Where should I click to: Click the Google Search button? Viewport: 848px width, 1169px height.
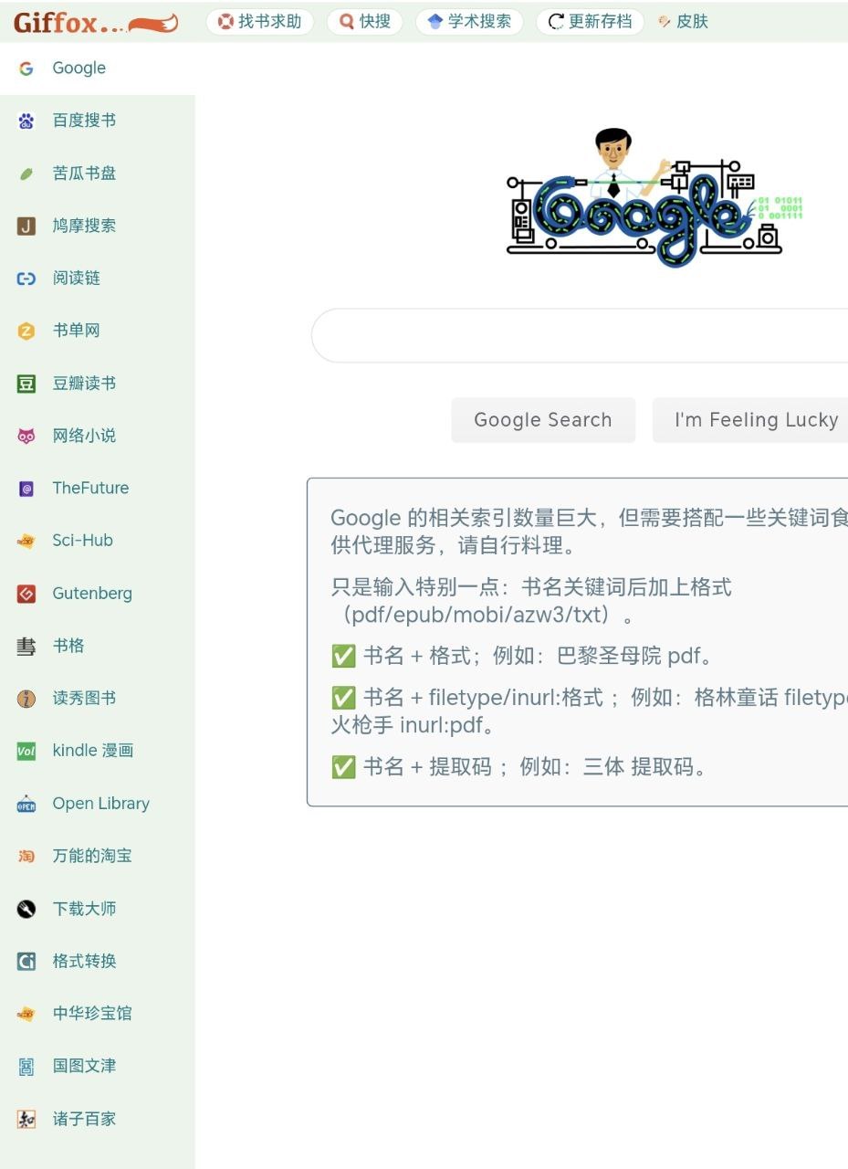click(543, 420)
